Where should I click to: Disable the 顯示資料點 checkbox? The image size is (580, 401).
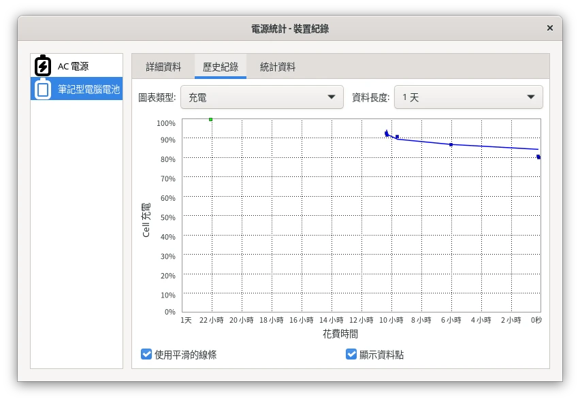[x=351, y=354]
